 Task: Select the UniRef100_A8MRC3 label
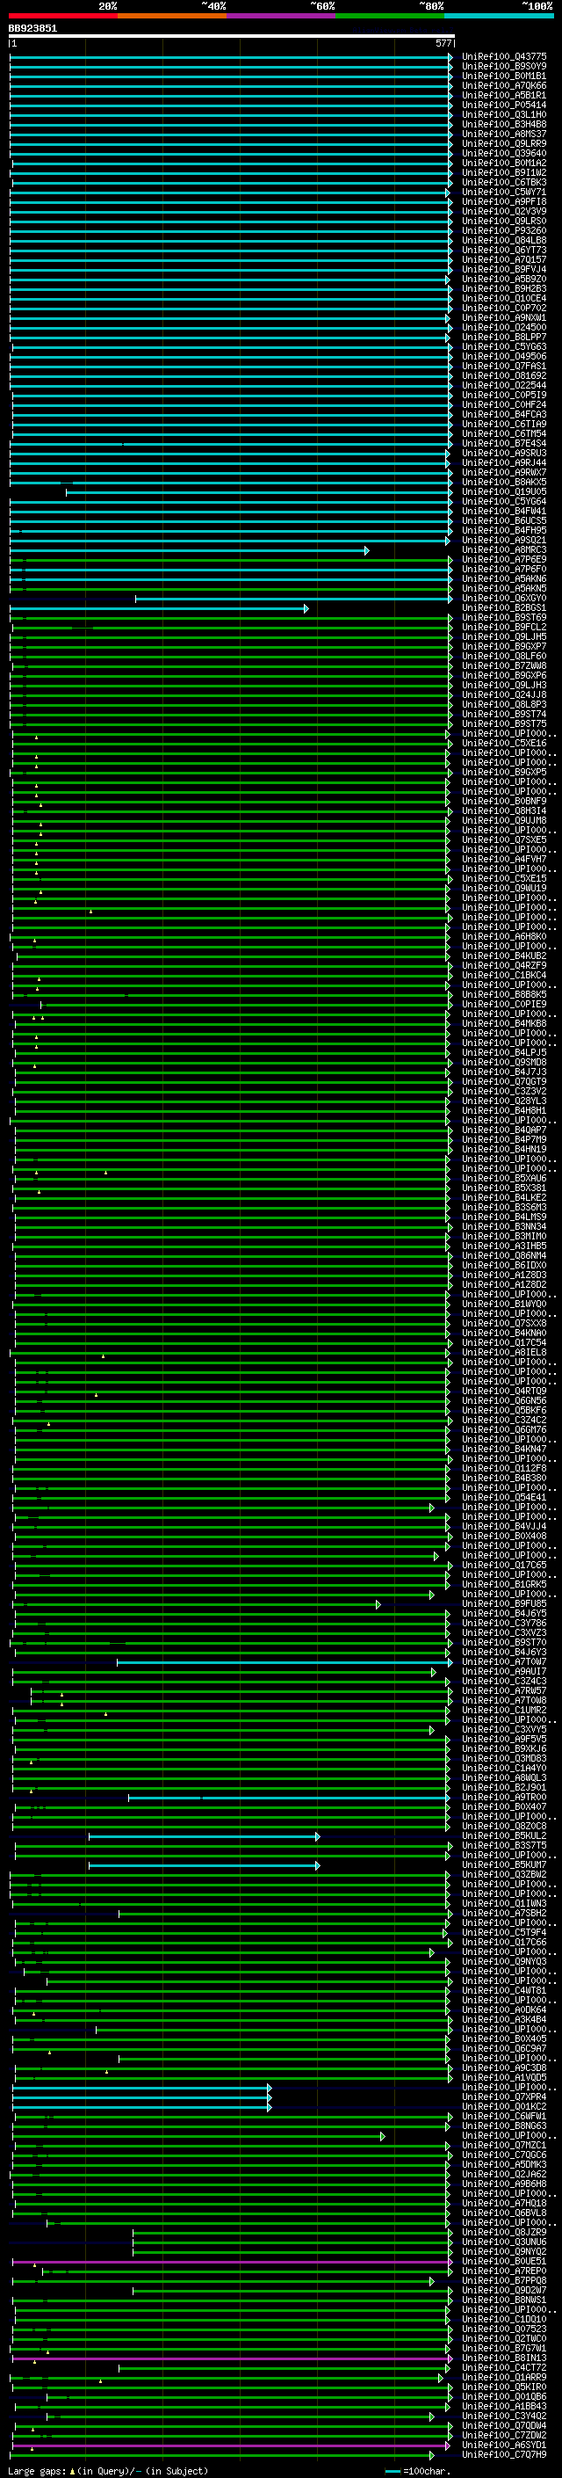pyautogui.click(x=503, y=550)
